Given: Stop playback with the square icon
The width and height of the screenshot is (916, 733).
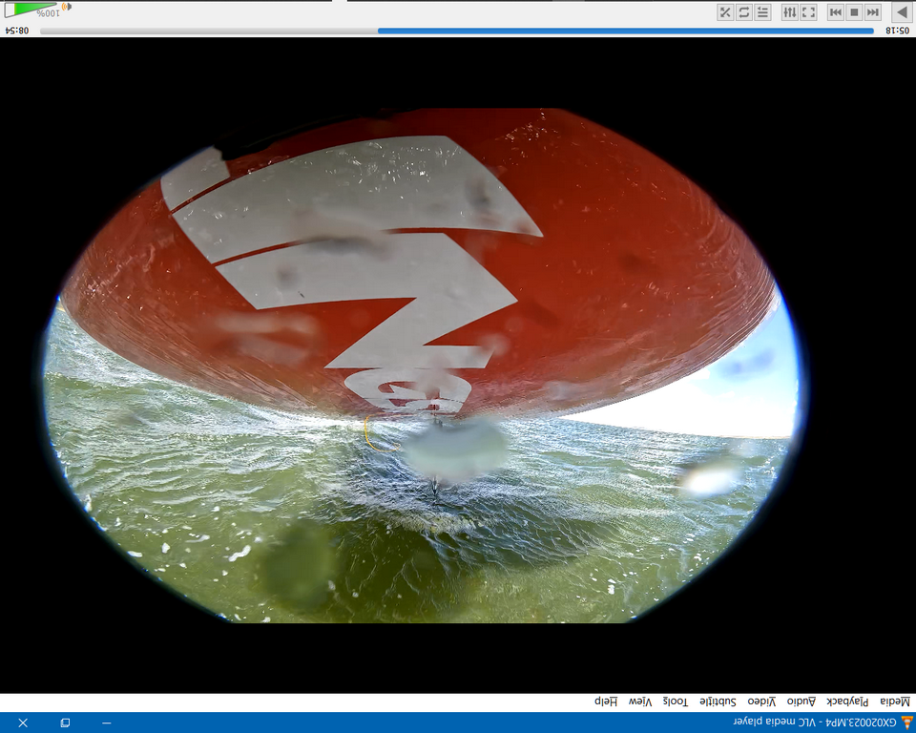Looking at the screenshot, I should point(854,12).
